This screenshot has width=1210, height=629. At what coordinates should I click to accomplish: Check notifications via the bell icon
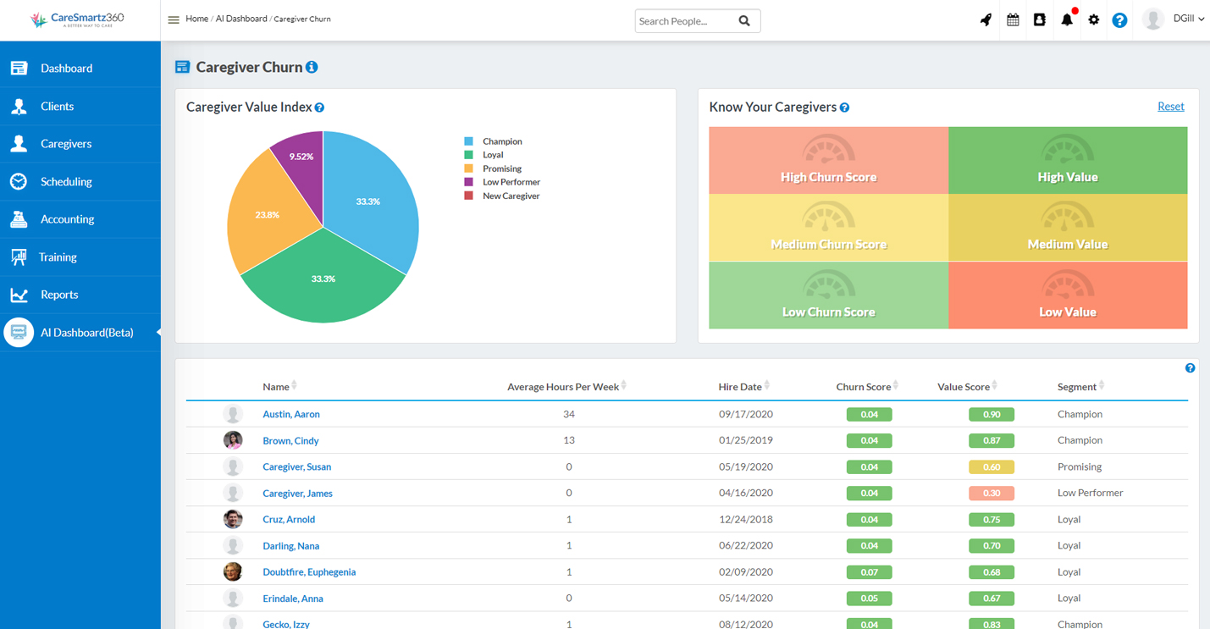coord(1066,19)
